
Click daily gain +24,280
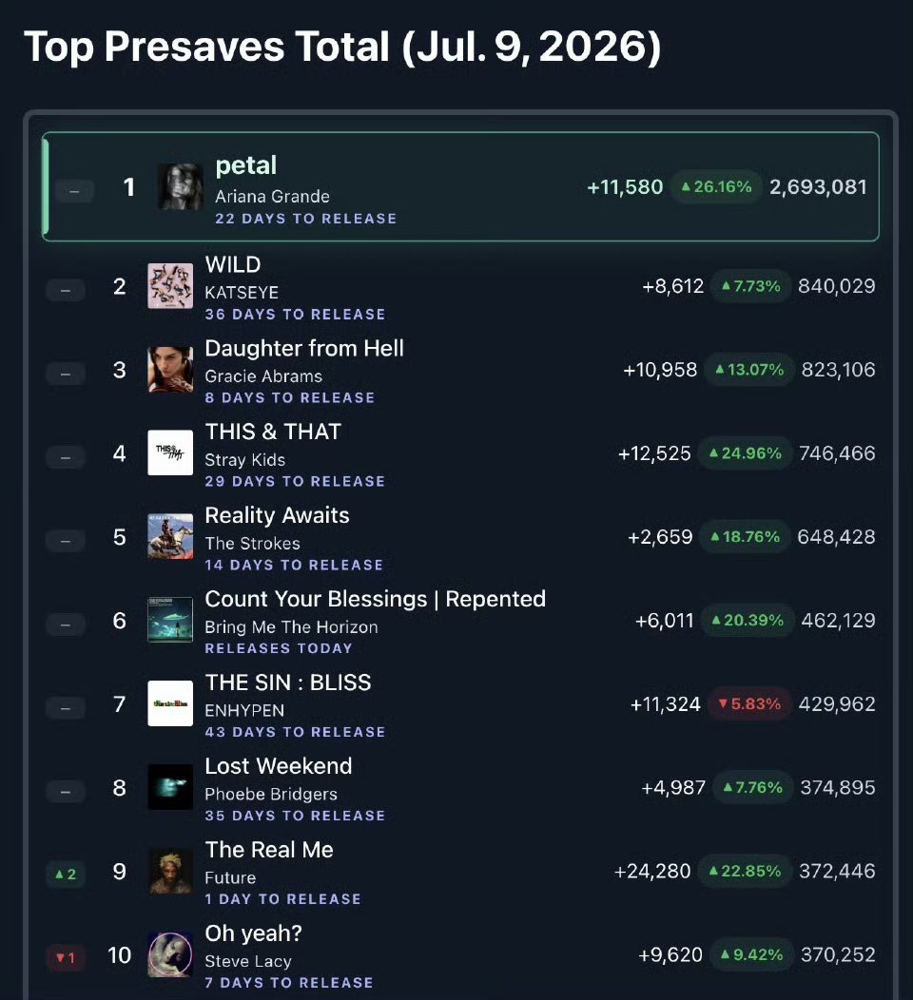(x=652, y=871)
